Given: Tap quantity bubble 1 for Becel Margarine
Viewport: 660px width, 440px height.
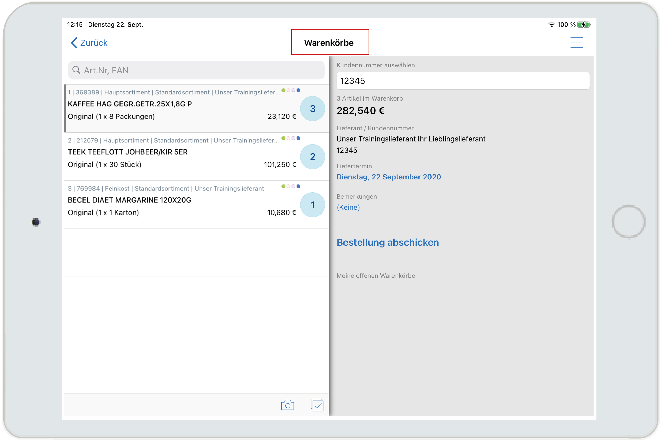Looking at the screenshot, I should [312, 205].
